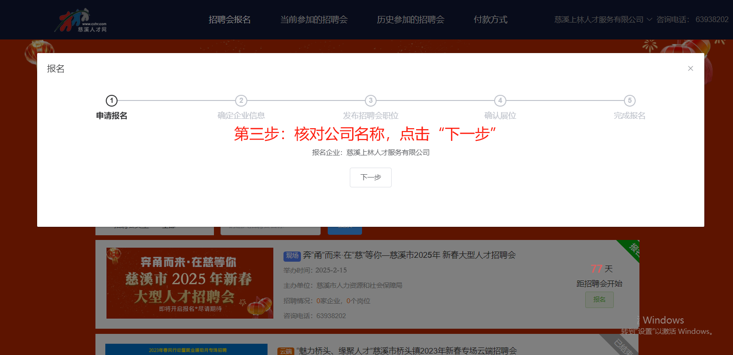The height and width of the screenshot is (355, 733).
Task: Click green 报名 button on 2025 新春 job fair
Action: tap(599, 300)
